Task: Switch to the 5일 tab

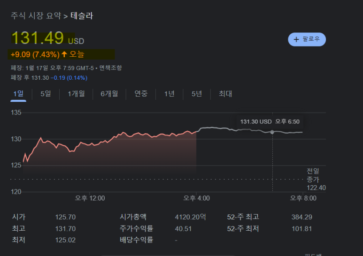Action: pyautogui.click(x=46, y=94)
